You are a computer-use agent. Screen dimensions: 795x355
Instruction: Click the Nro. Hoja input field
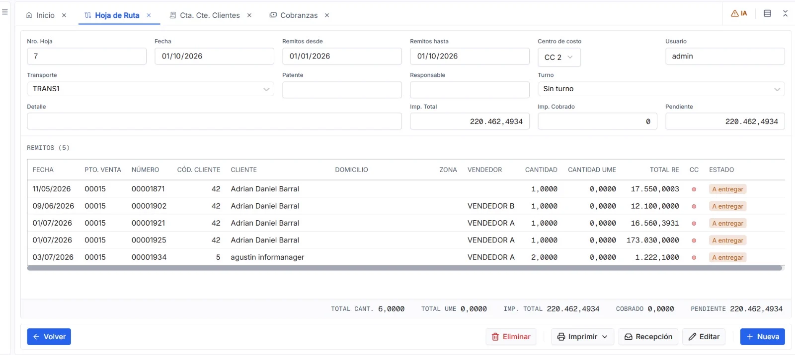coord(87,56)
